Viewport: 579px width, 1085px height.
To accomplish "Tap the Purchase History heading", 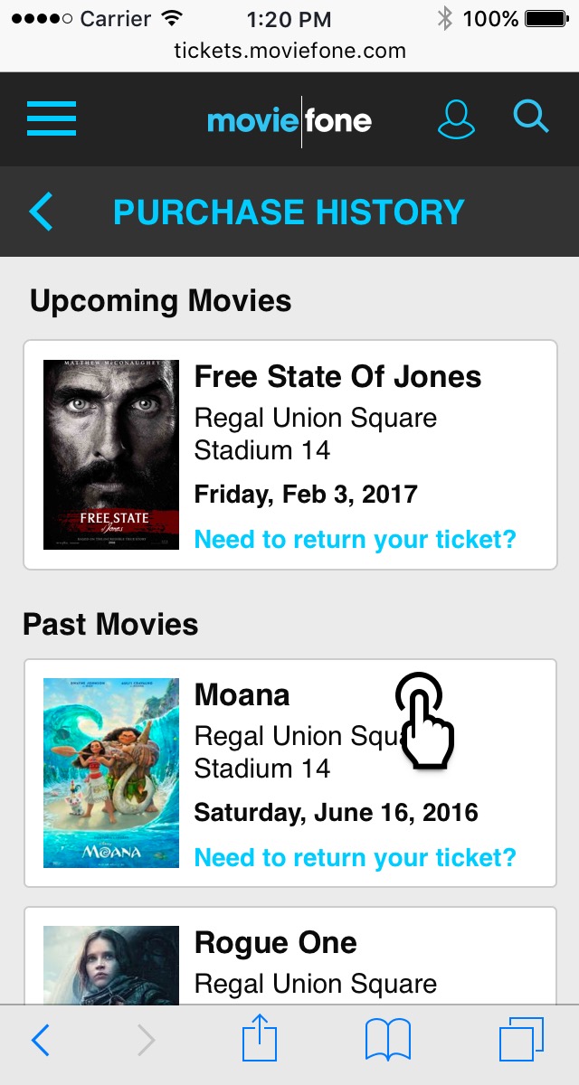I will tap(289, 212).
